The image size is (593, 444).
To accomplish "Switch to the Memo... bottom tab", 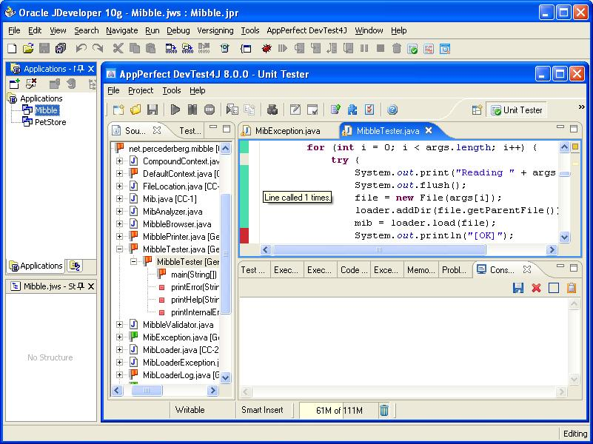I will pyautogui.click(x=421, y=270).
